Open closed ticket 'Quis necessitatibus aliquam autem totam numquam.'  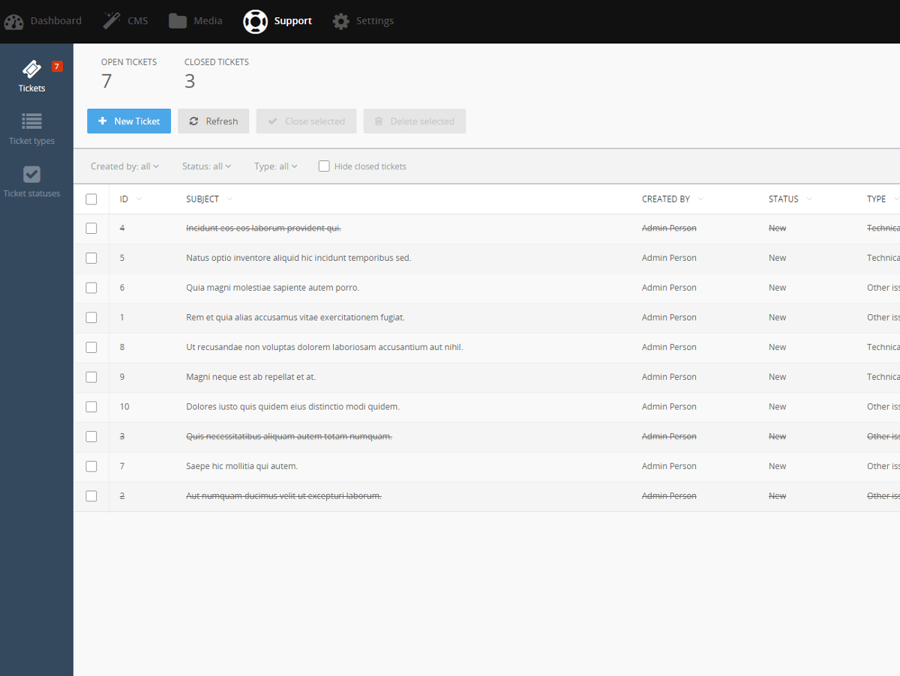[289, 437]
